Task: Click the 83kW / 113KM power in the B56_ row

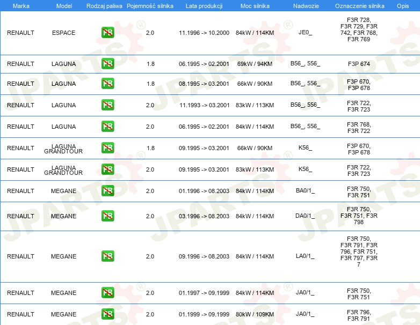Action: click(255, 105)
